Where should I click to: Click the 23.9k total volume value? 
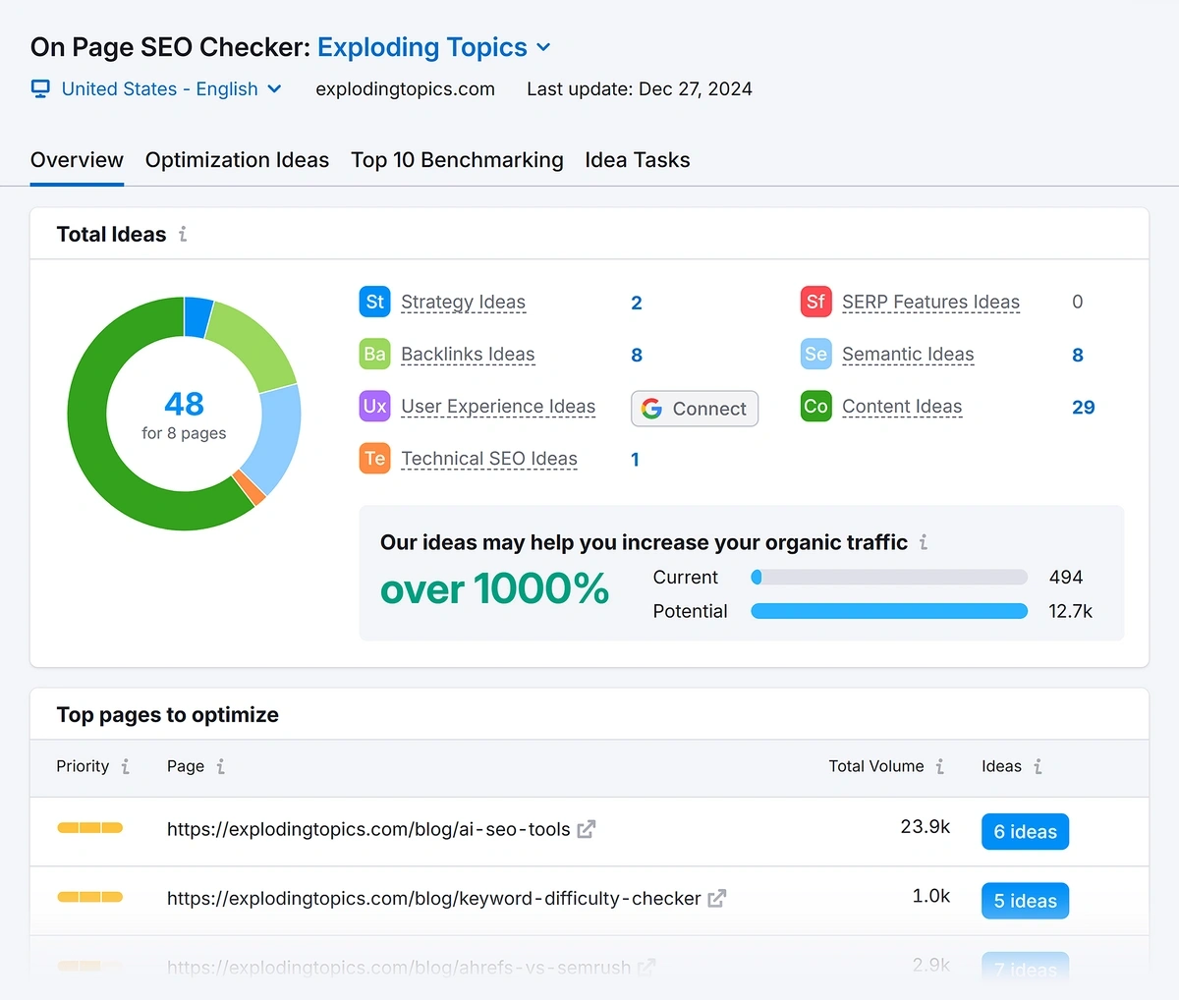pyautogui.click(x=926, y=827)
